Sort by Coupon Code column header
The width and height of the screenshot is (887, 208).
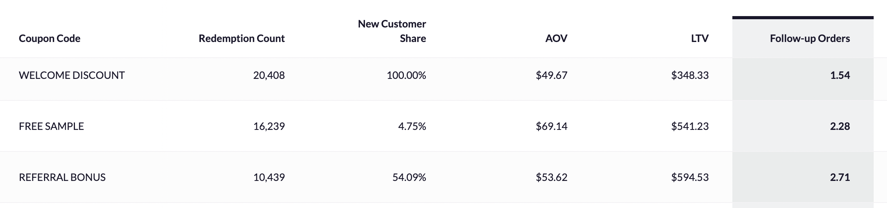(x=49, y=38)
